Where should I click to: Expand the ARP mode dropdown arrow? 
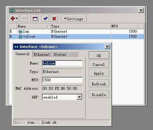pyautogui.click(x=80, y=97)
